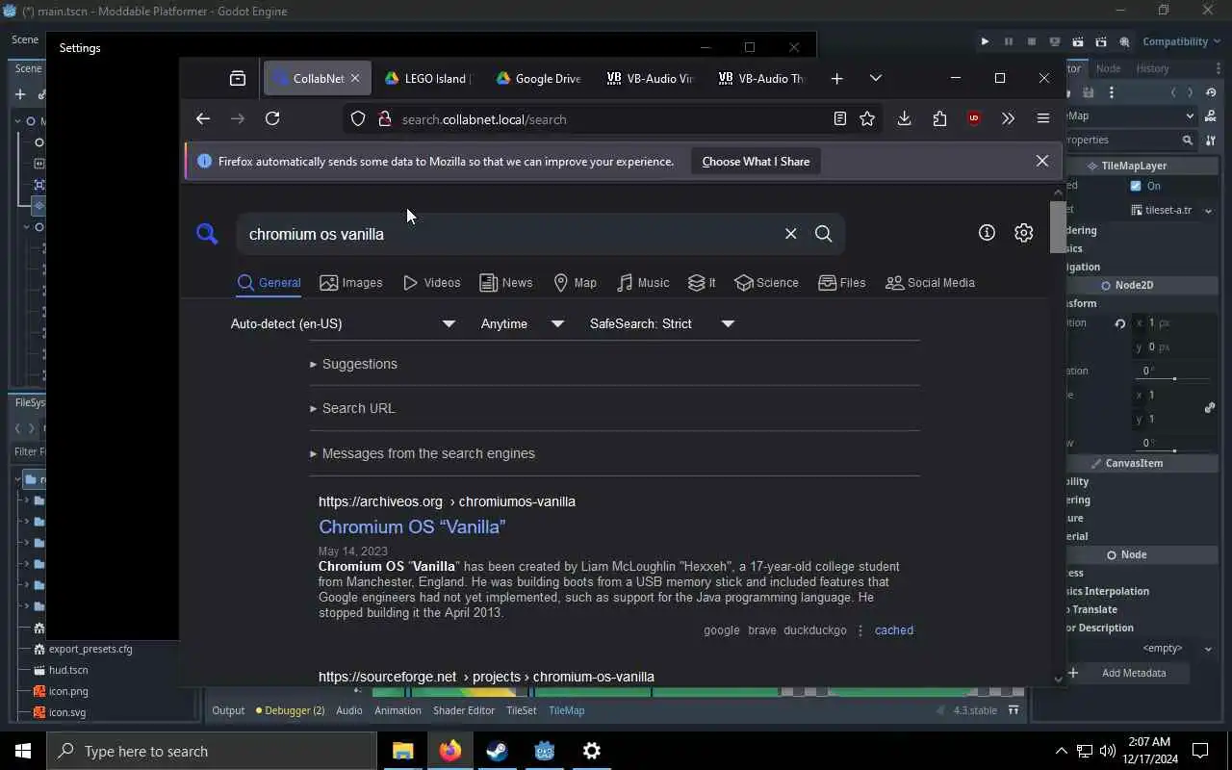Open search engine info icon
Image resolution: width=1232 pixels, height=770 pixels.
coord(987,233)
